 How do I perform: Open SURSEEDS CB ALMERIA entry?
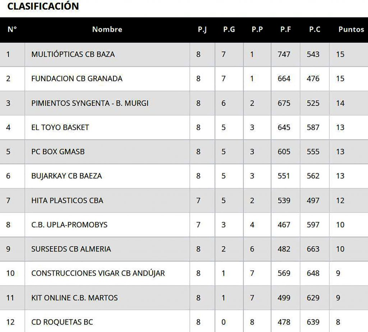[x=71, y=249]
